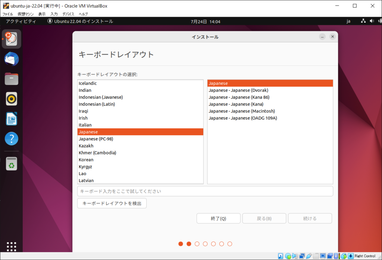Select Khmer (Cambodia) layout

[x=140, y=153]
